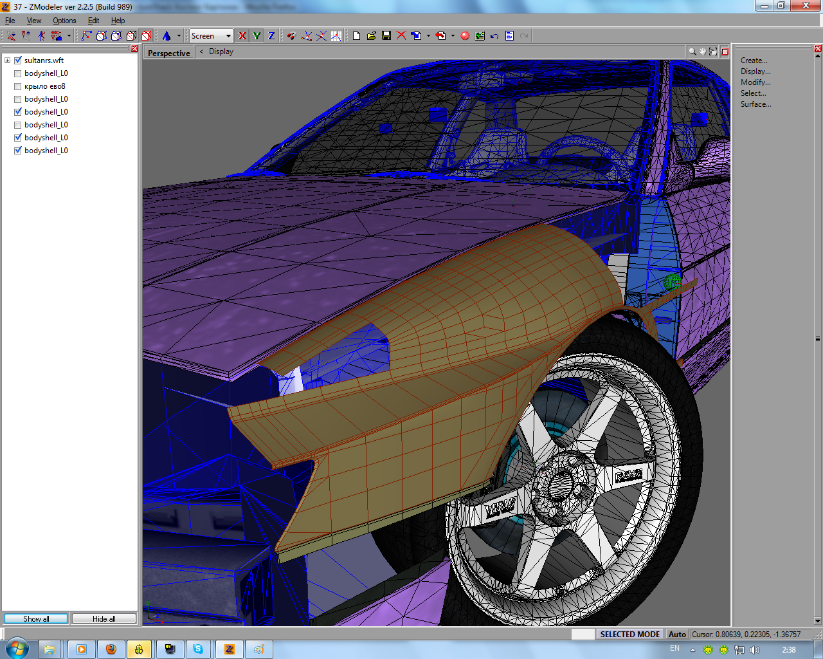Click the SELECTED MODE status indicator
The width and height of the screenshot is (823, 659).
(x=629, y=634)
